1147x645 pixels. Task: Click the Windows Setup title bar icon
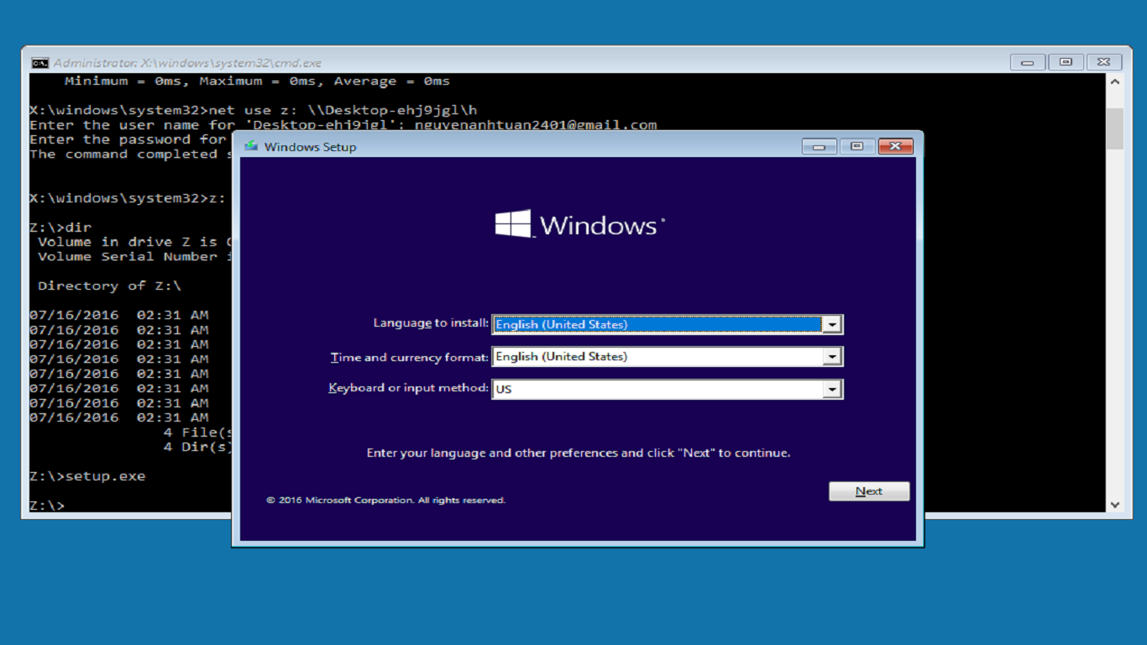coord(251,146)
